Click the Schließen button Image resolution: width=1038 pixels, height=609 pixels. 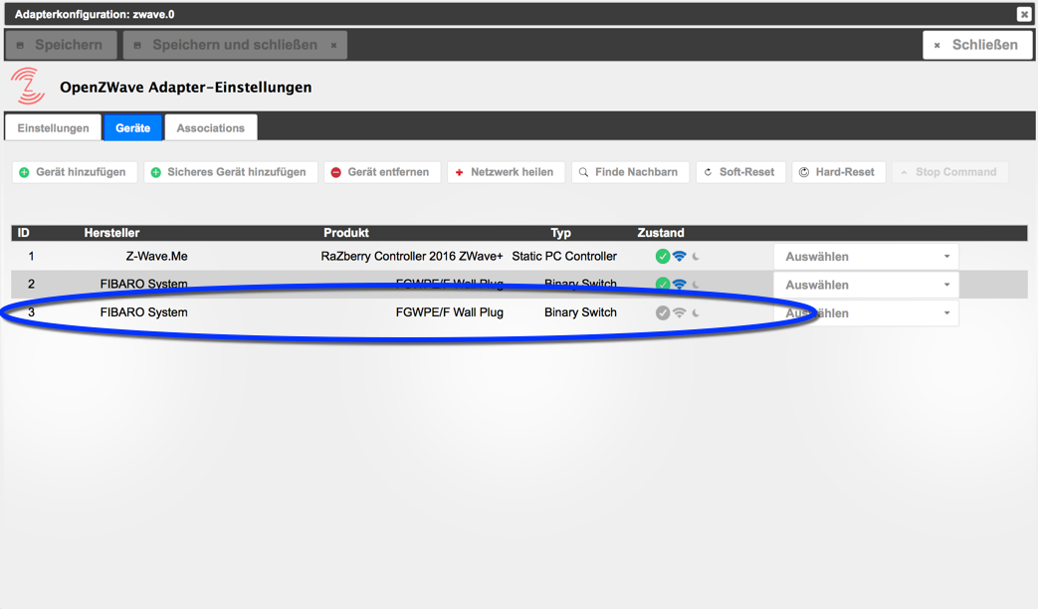977,45
